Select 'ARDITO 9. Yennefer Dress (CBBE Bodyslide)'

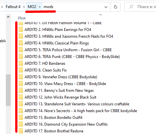61,77
